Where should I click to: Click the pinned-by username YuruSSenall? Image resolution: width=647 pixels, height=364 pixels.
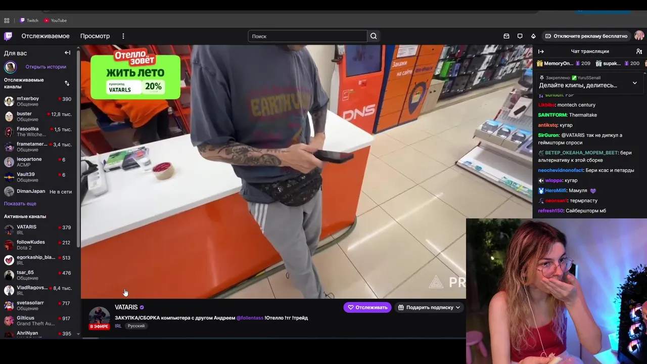click(589, 78)
